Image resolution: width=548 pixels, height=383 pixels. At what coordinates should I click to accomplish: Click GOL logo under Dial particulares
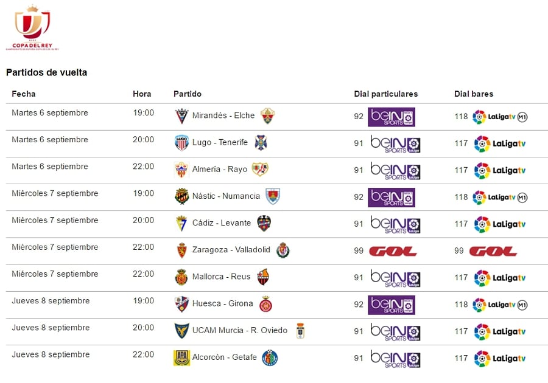[393, 250]
